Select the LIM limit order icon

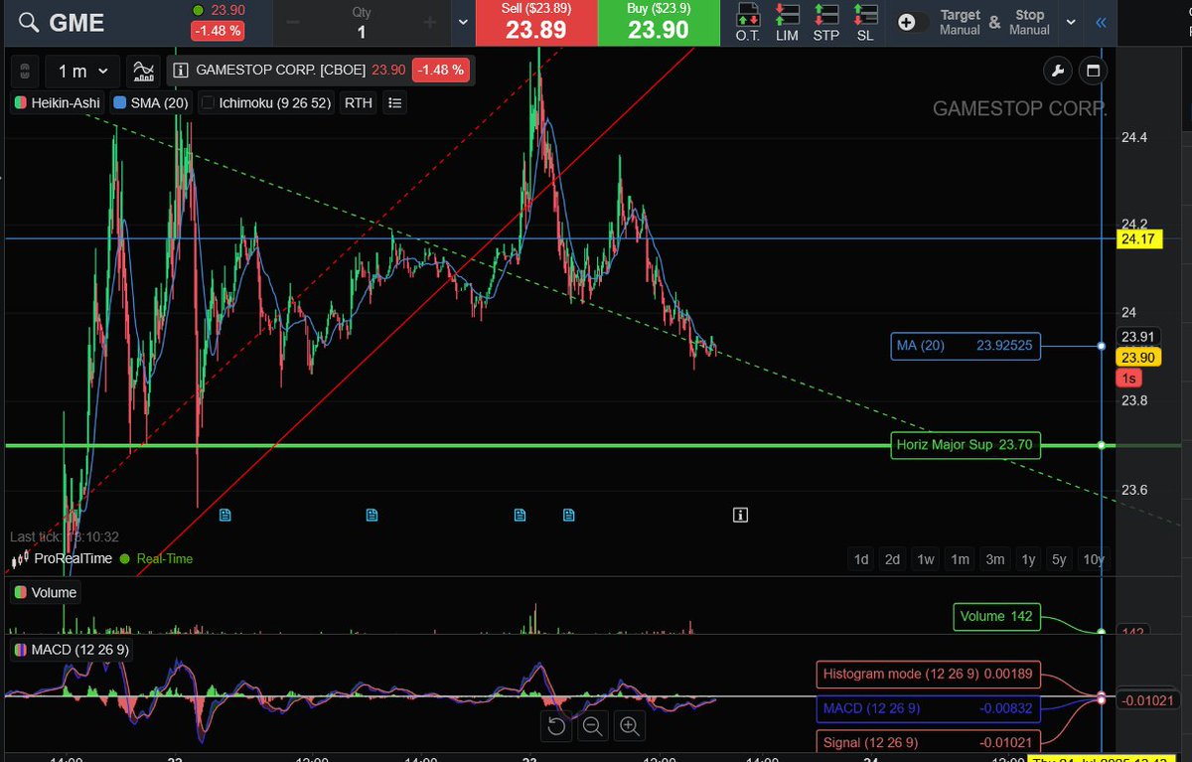tap(787, 22)
